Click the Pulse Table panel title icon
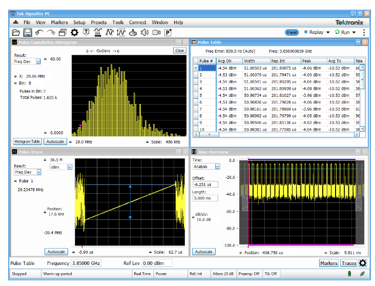375x286 pixels. (194, 42)
